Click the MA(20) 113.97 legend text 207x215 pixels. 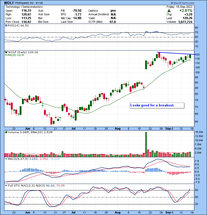click(x=16, y=55)
